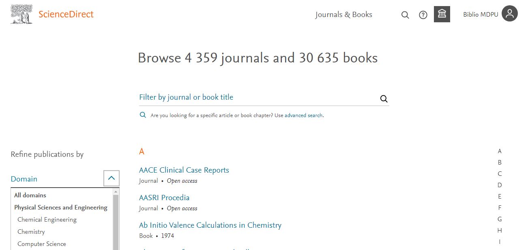Open Journals & Books menu
This screenshot has width=528, height=250.
[x=343, y=15]
